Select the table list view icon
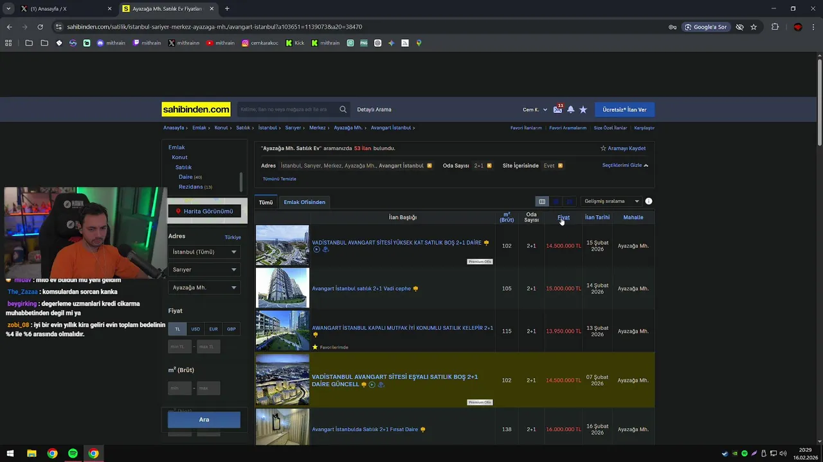 [542, 201]
